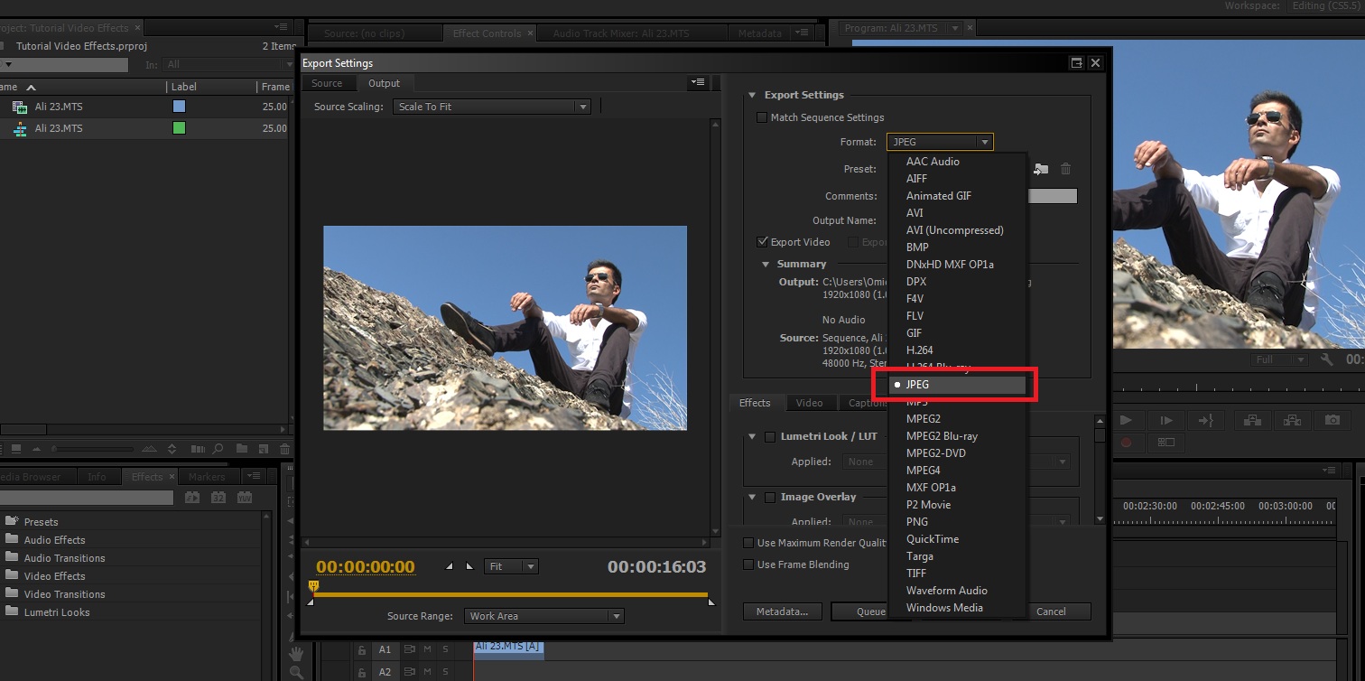The width and height of the screenshot is (1365, 681).
Task: Click the Delete trash icon in Project panel
Action: pyautogui.click(x=285, y=449)
